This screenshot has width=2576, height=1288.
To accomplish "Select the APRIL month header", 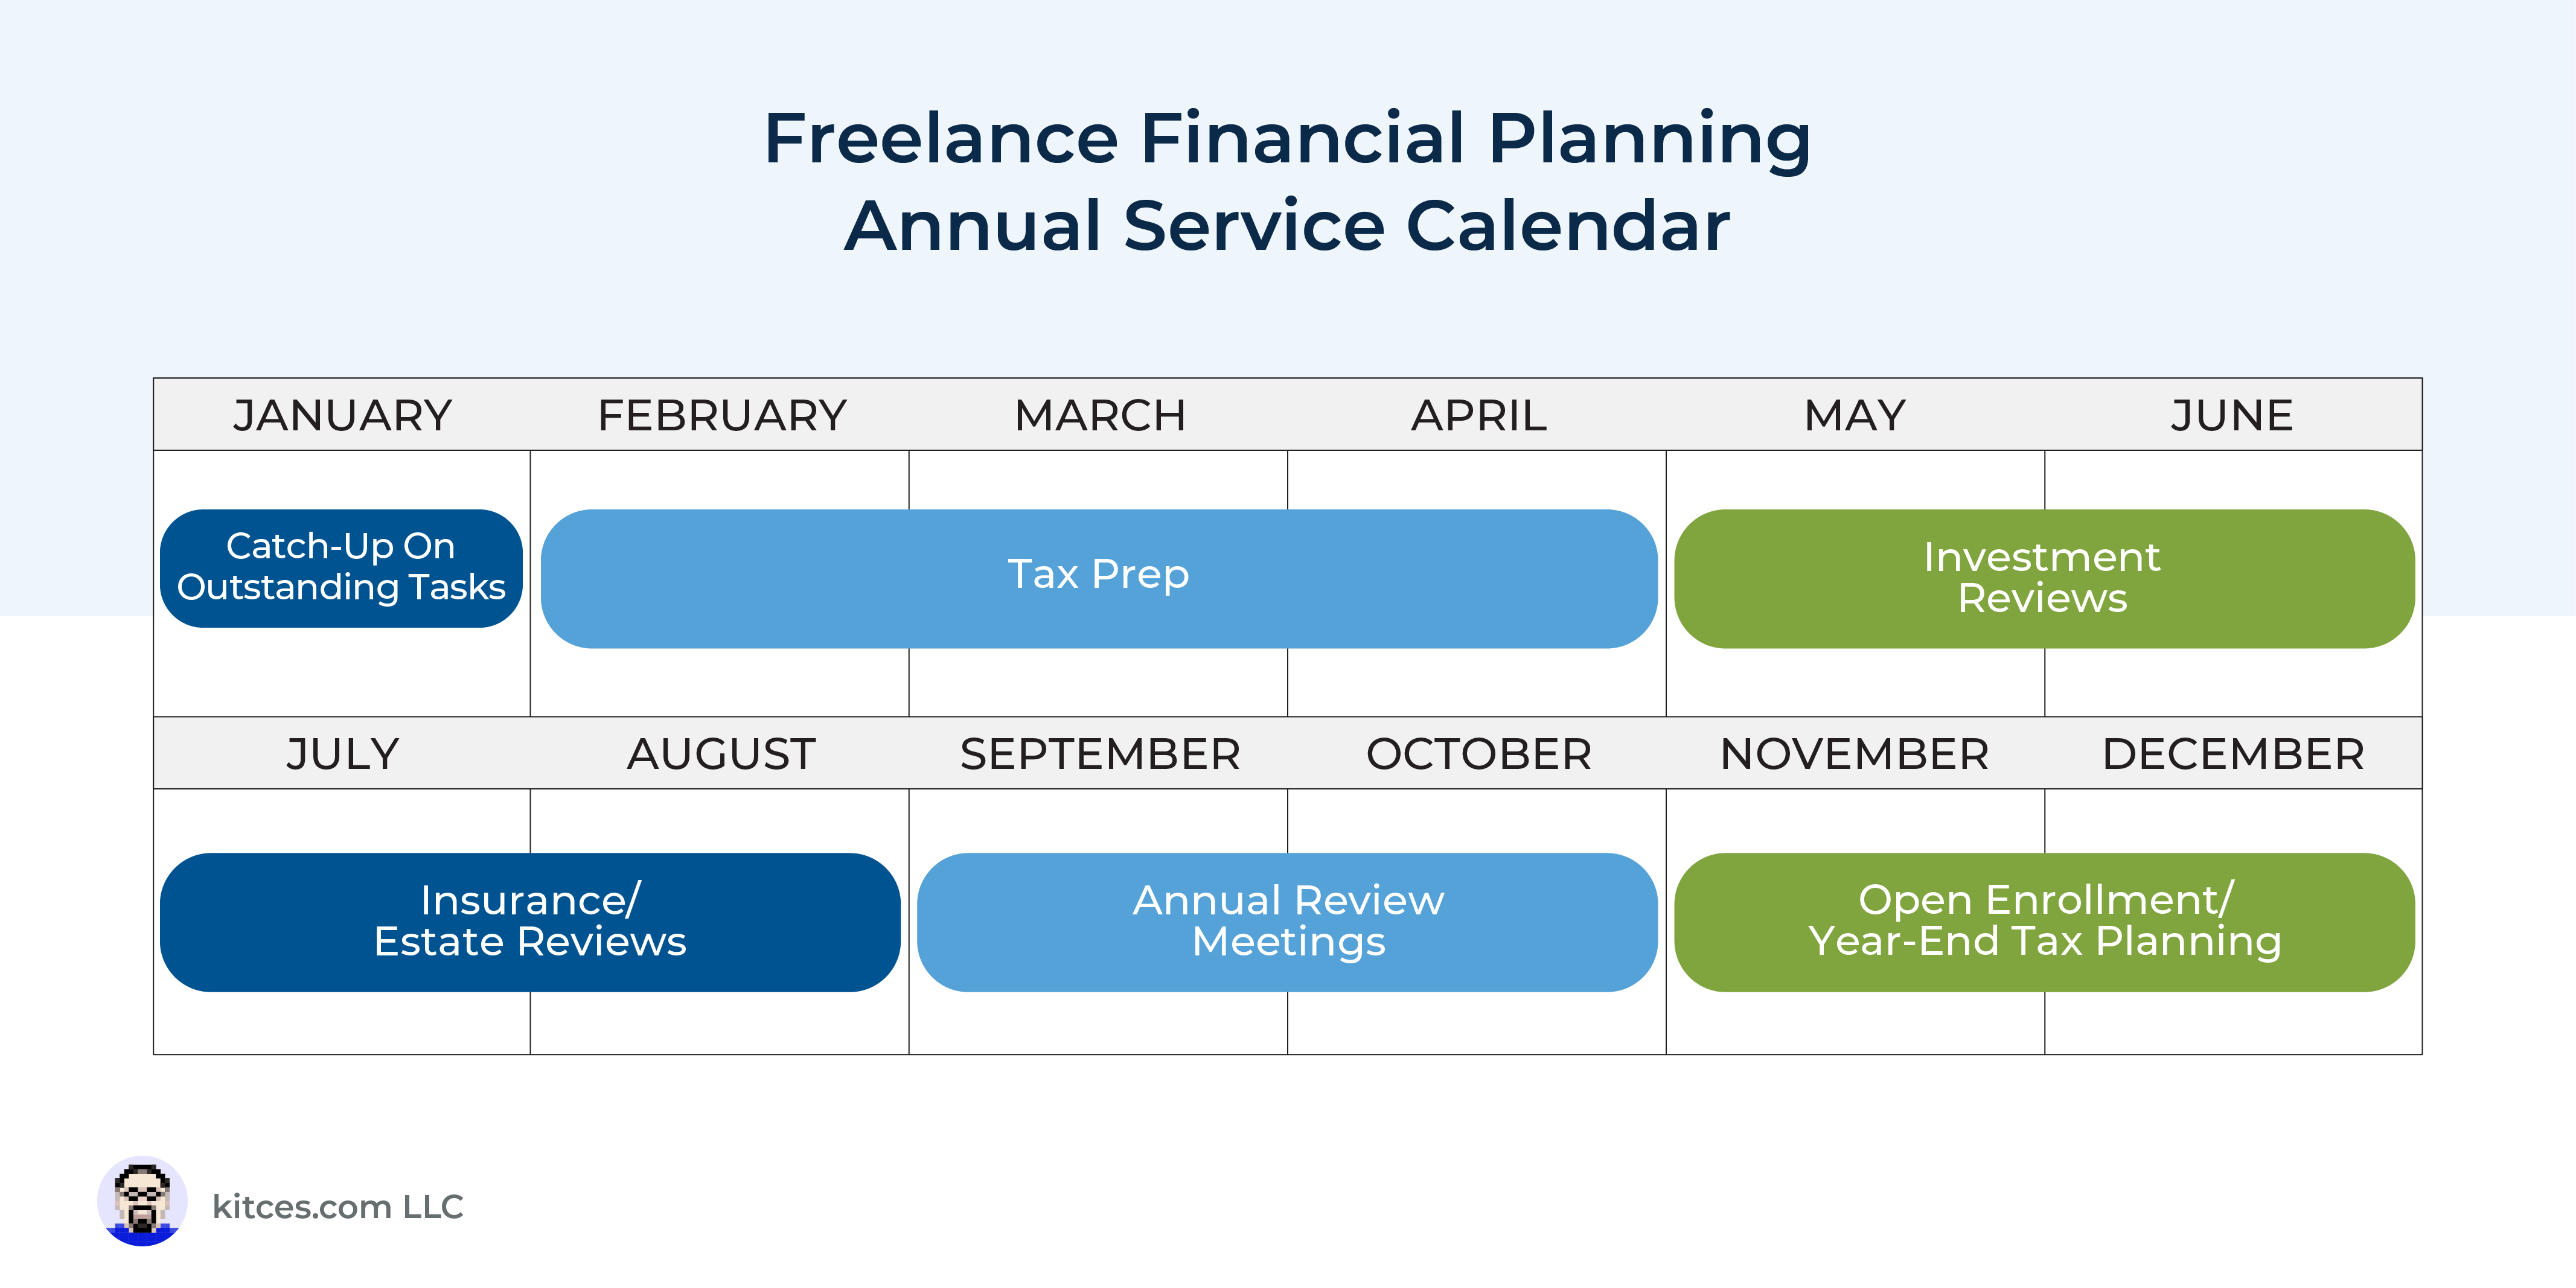I will (x=1479, y=415).
